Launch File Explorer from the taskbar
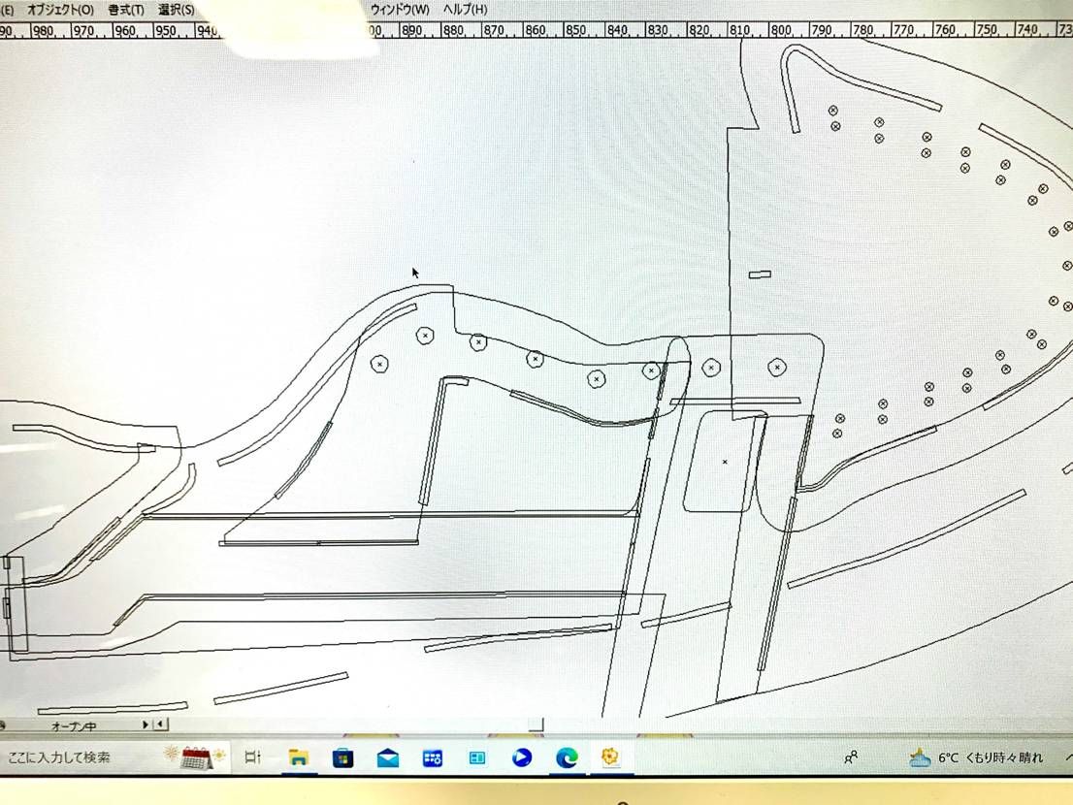The width and height of the screenshot is (1073, 805). 298,757
